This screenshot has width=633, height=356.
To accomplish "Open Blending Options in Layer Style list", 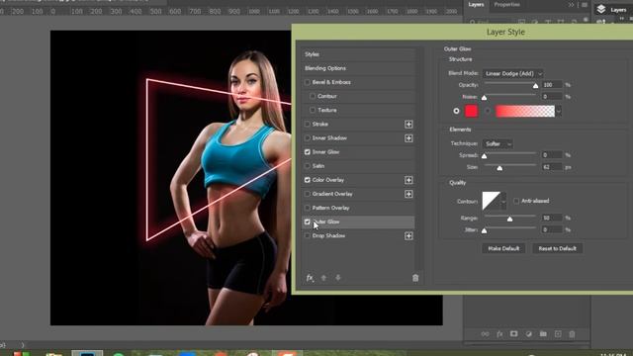I will pos(358,68).
